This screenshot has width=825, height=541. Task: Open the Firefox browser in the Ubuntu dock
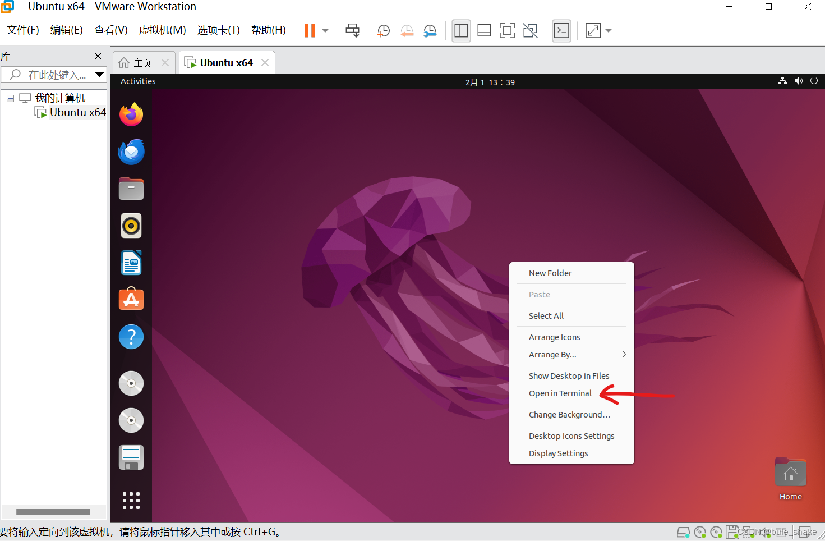pyautogui.click(x=131, y=114)
